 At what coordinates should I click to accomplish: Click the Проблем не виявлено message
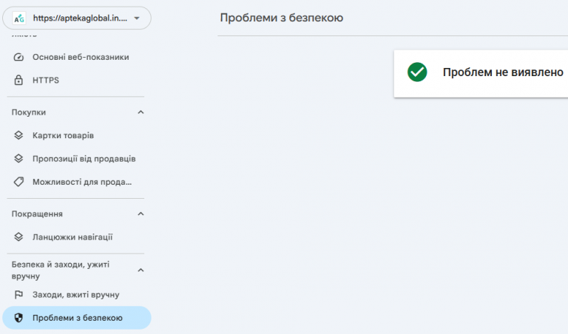click(x=503, y=72)
